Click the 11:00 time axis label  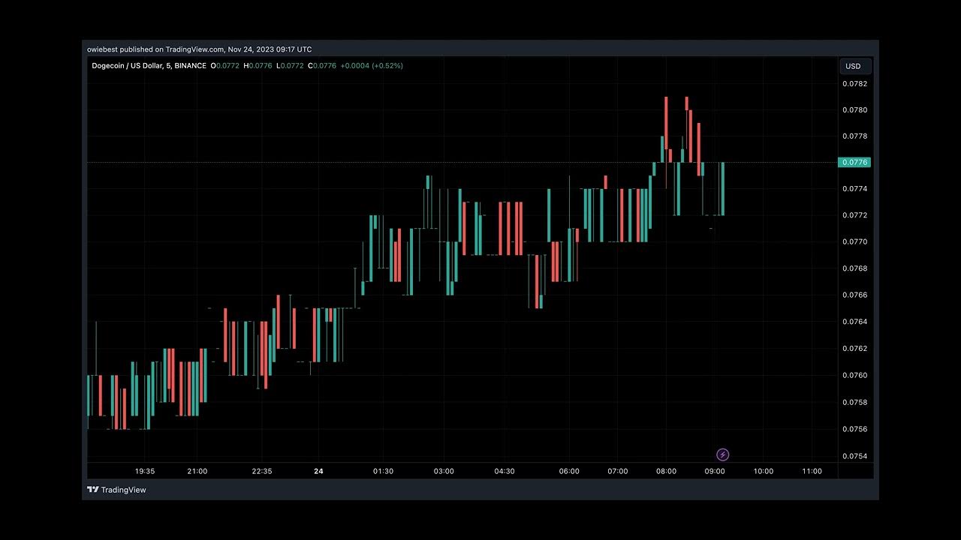[x=812, y=471]
